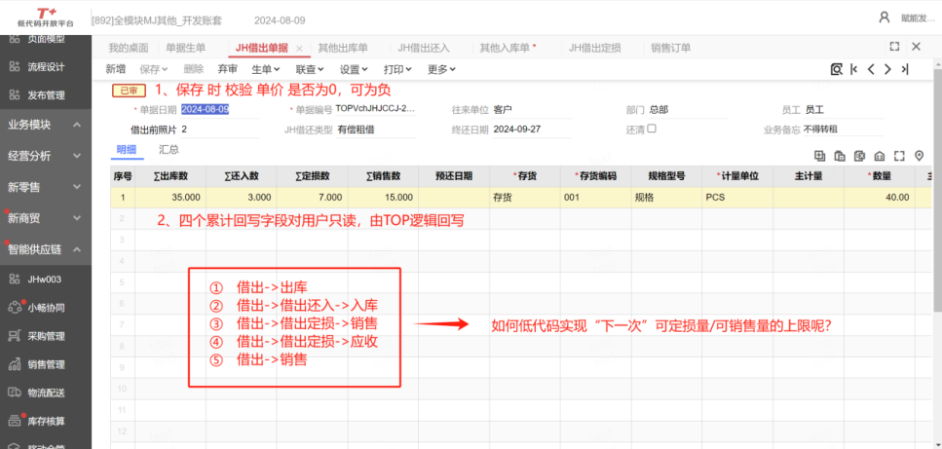Switch to the 我的桌面 tab
The height and width of the screenshot is (449, 942).
129,48
